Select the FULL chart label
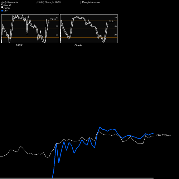Viewport: 179px width, 179px height. click(x=78, y=45)
